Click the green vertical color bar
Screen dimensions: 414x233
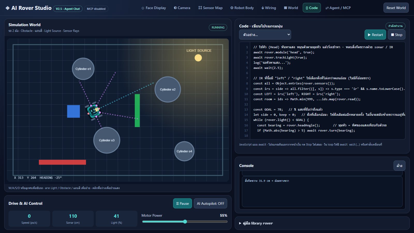[137, 111]
